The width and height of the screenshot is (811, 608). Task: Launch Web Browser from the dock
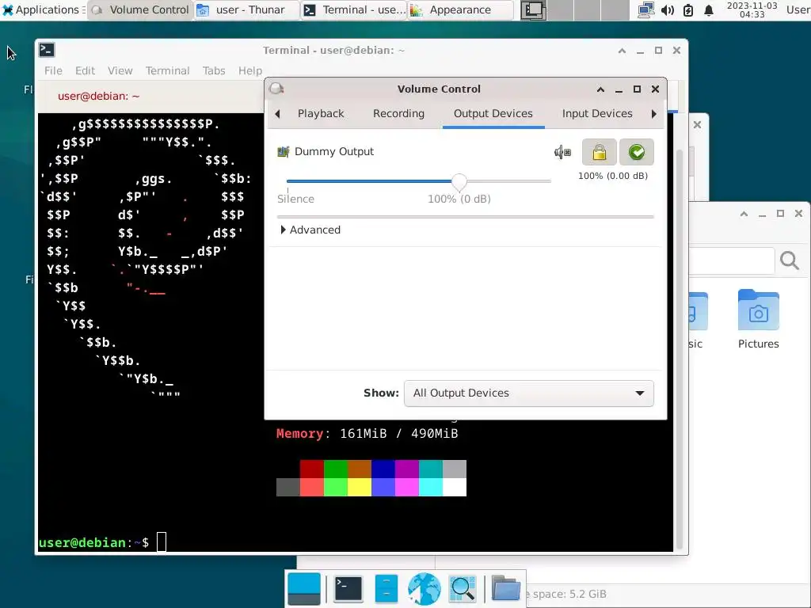[425, 589]
